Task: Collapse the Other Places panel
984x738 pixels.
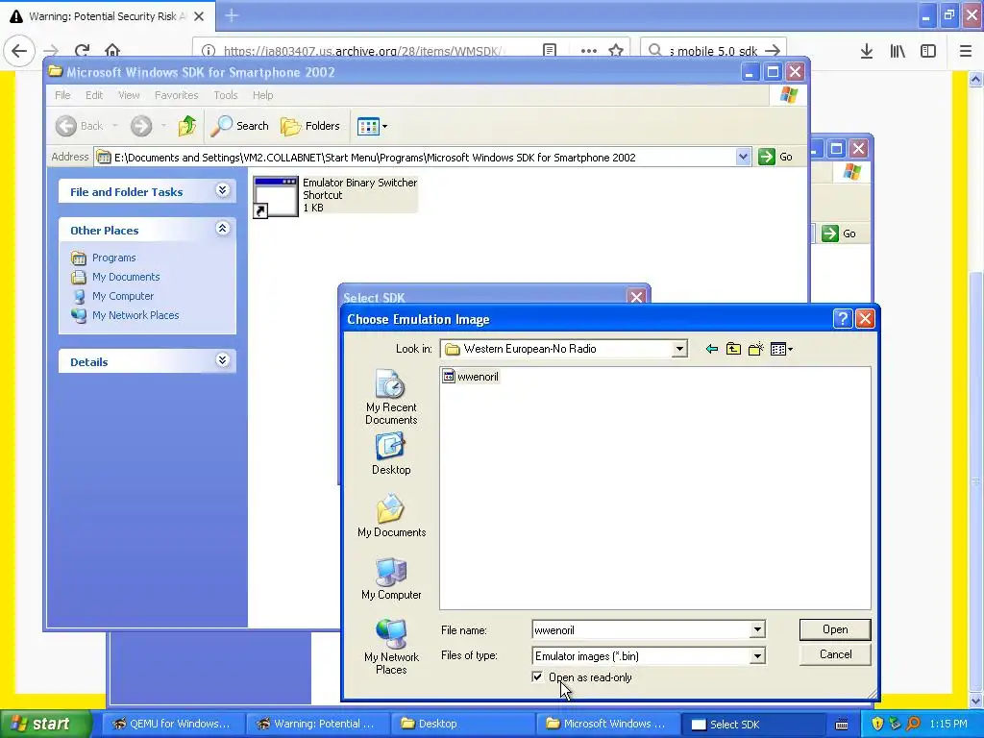Action: coord(222,229)
